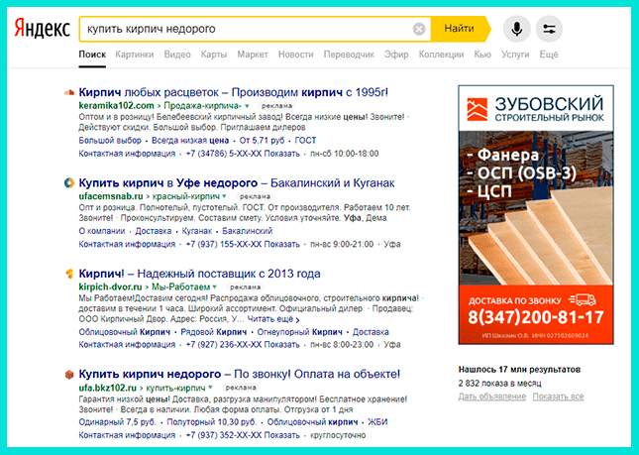Open 'Мы-Работаем' breadcrumb link

[x=180, y=287]
